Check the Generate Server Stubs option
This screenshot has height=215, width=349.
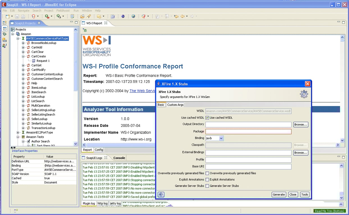coord(207,186)
